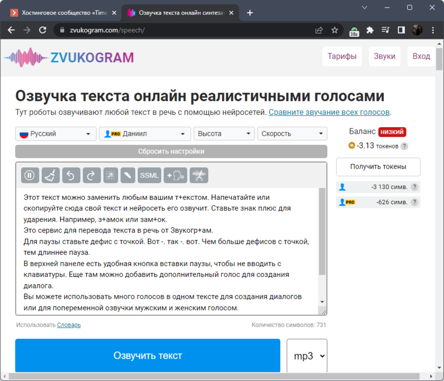Bookmark this page with the star icon
Viewport: 444px width, 381px height.
[335, 30]
